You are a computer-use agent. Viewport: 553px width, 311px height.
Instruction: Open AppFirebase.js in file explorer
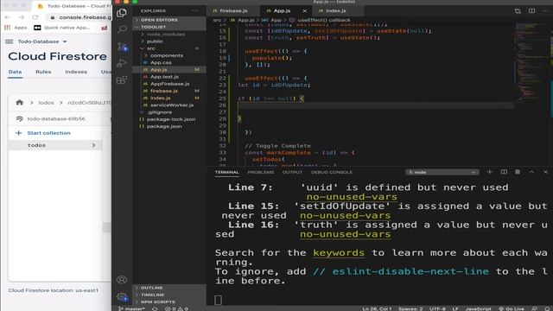pos(169,84)
